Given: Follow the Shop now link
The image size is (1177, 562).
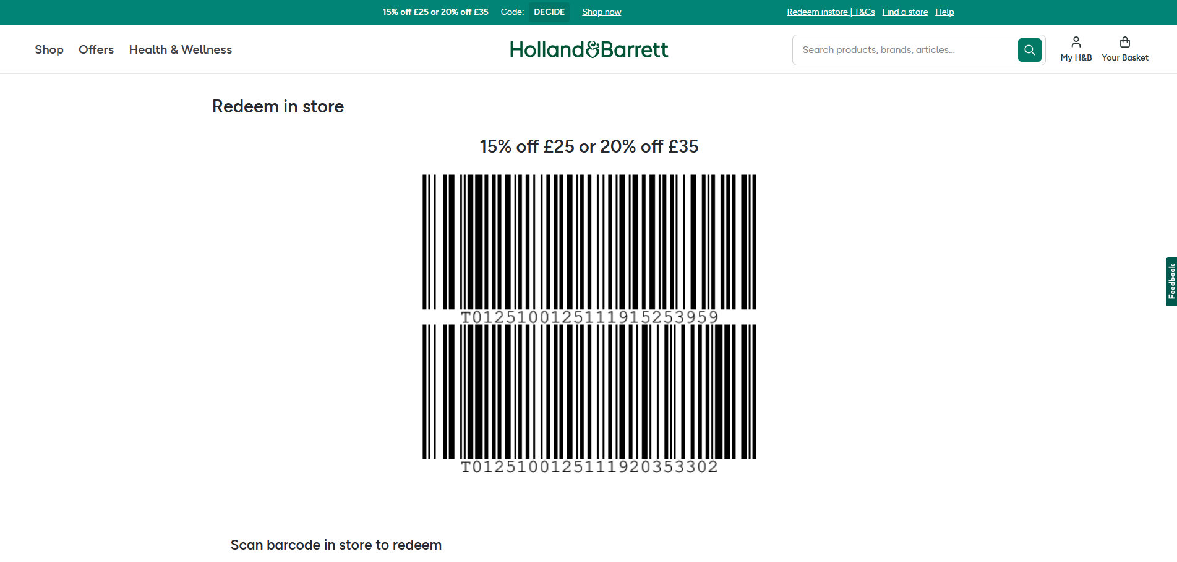Looking at the screenshot, I should coord(601,12).
